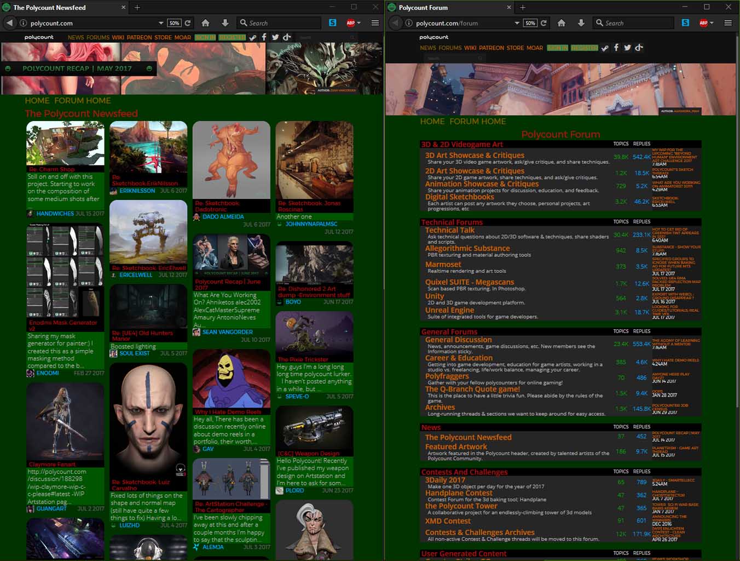This screenshot has width=740, height=561.
Task: Reset the 50% zoom indicator in Forum window
Action: [x=530, y=23]
